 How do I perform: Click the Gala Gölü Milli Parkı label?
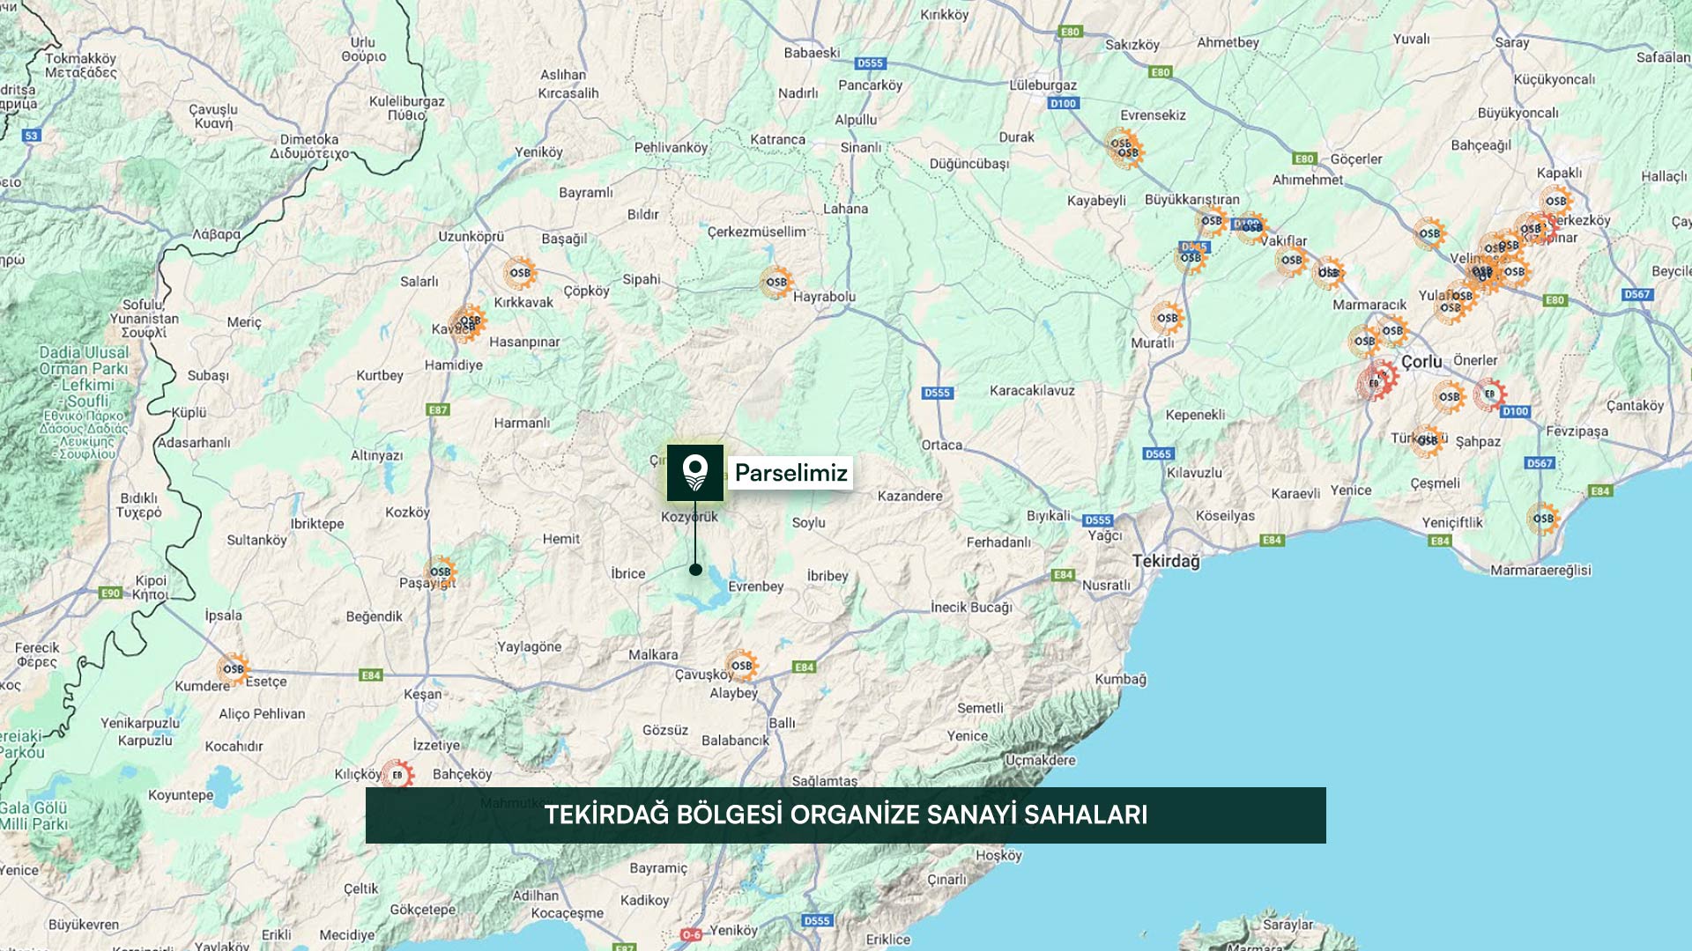pyautogui.click(x=33, y=816)
